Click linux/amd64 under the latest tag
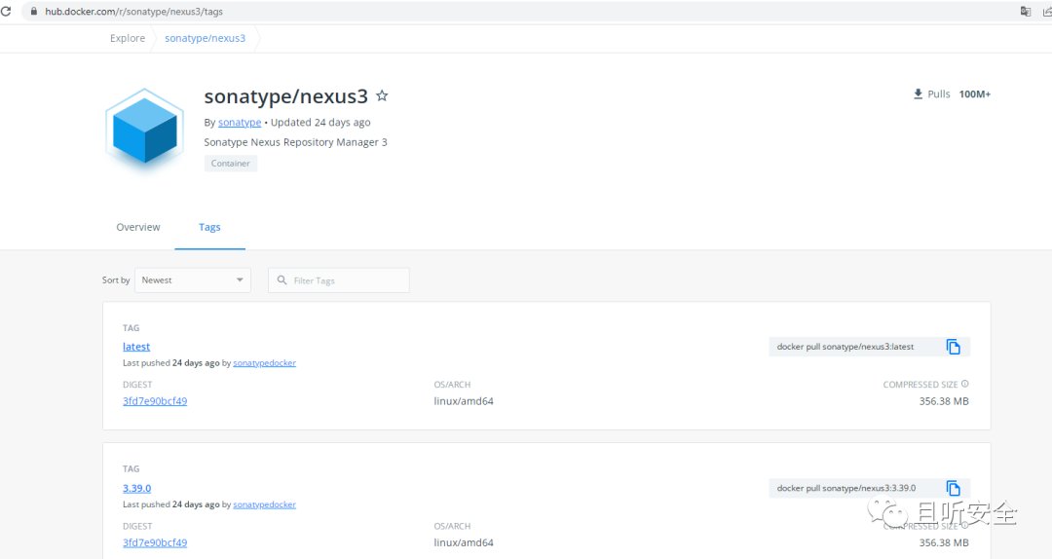 [x=464, y=401]
